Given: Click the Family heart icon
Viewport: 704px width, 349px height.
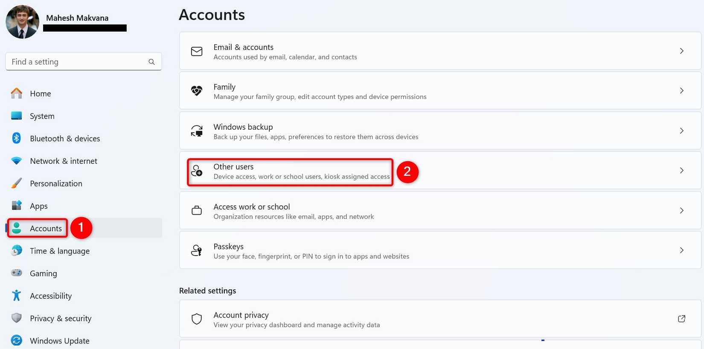Looking at the screenshot, I should (x=196, y=91).
